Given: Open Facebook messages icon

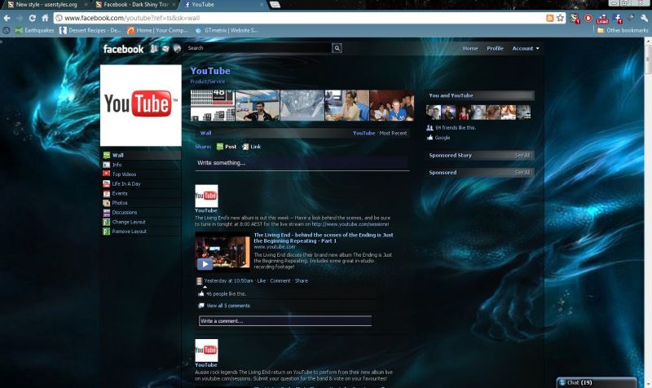Looking at the screenshot, I should pyautogui.click(x=165, y=49).
